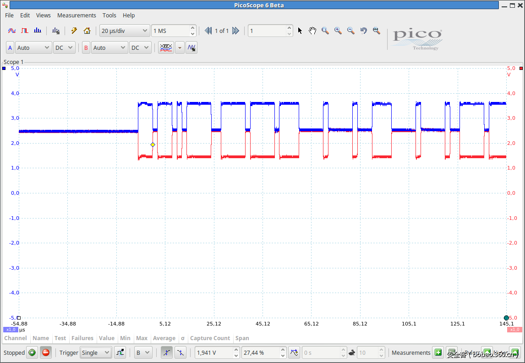Toggle channel A options button
The image size is (525, 363).
coord(10,48)
